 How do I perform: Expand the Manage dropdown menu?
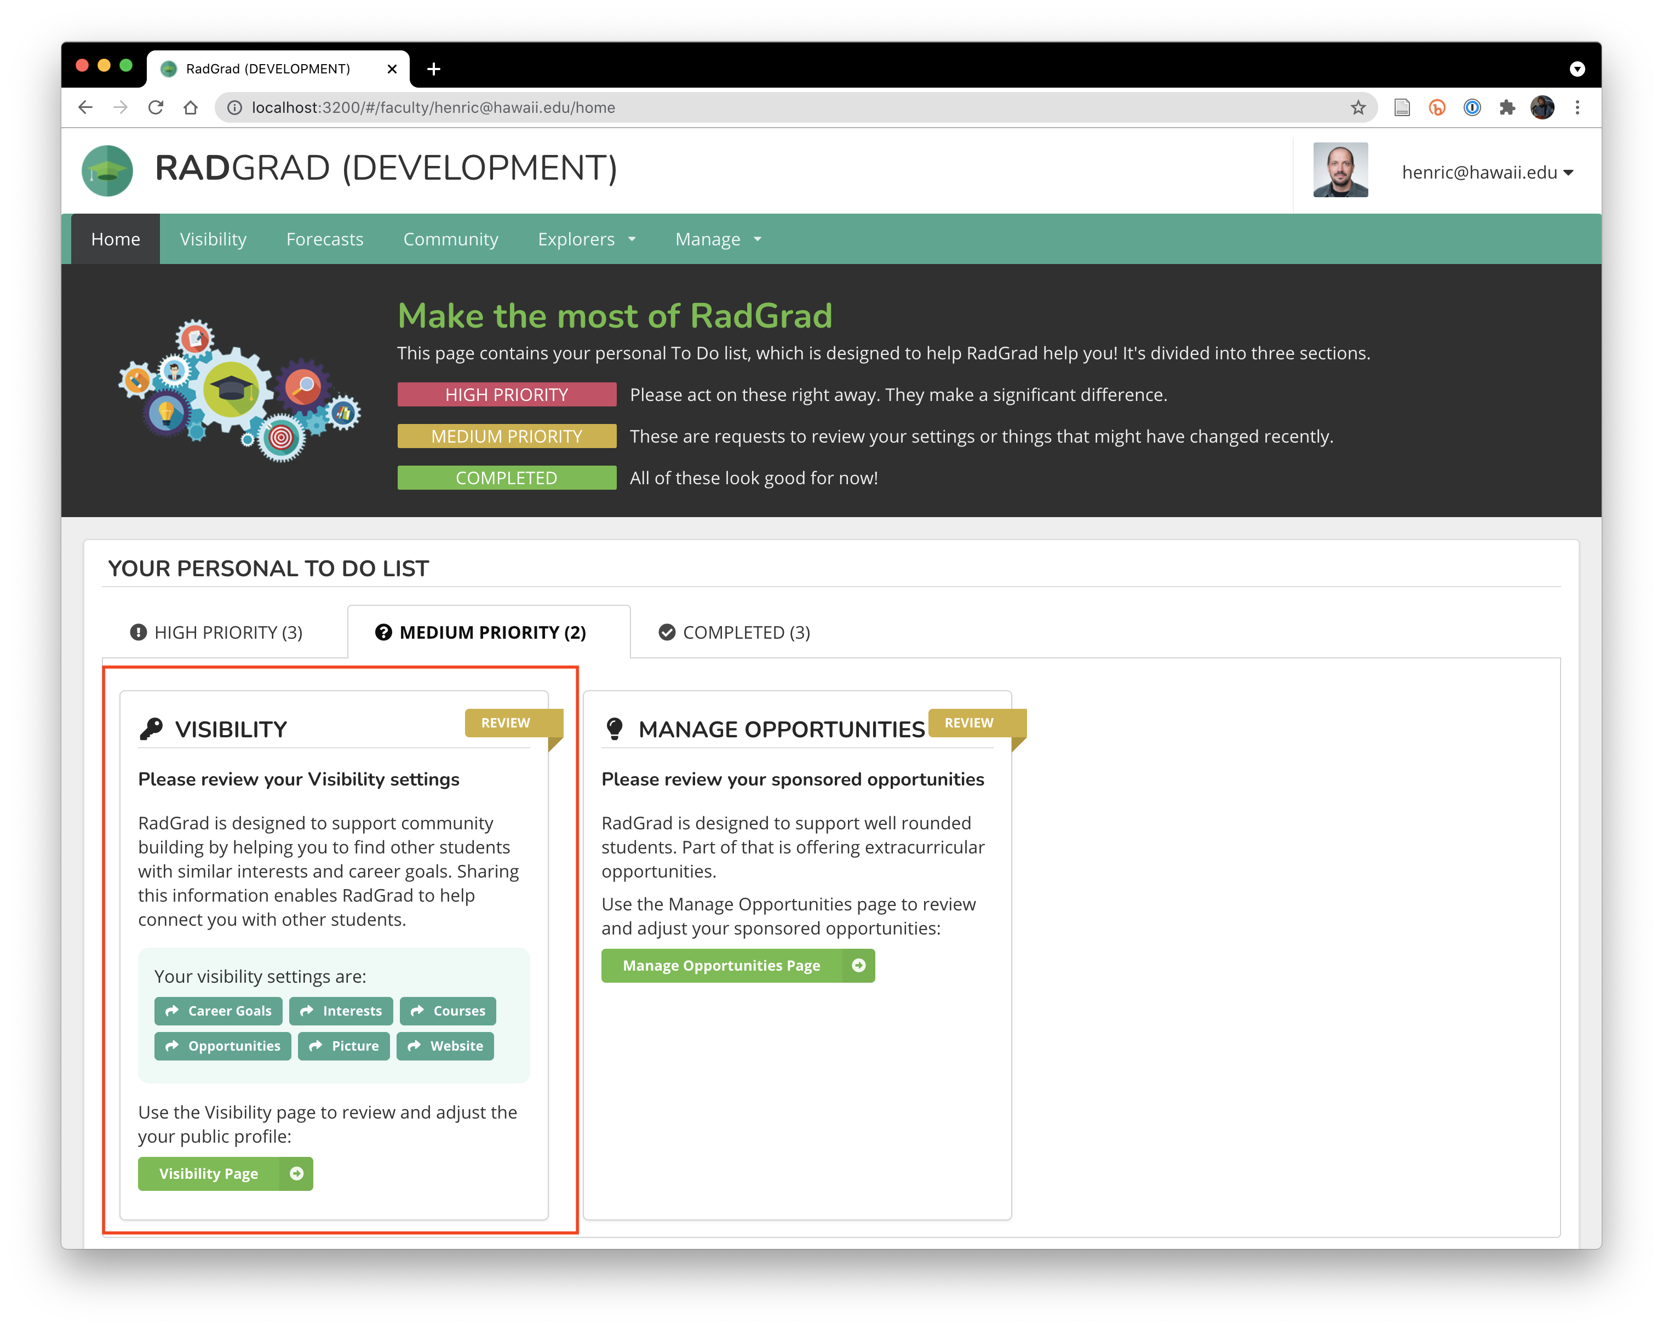click(x=718, y=239)
